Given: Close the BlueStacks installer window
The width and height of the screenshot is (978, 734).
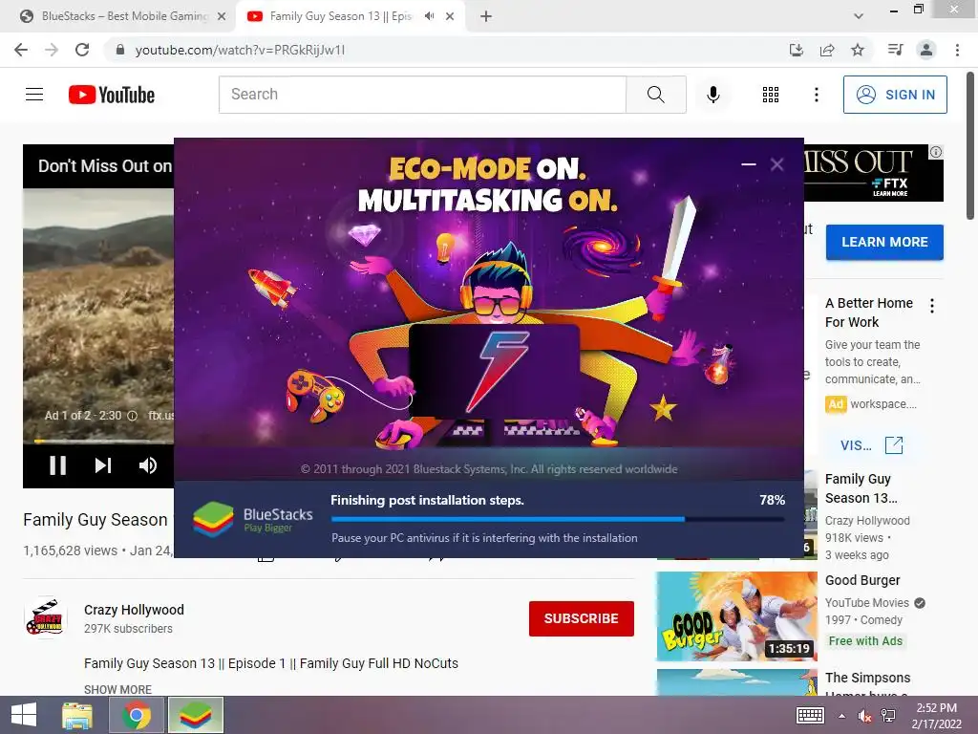Looking at the screenshot, I should (x=776, y=164).
